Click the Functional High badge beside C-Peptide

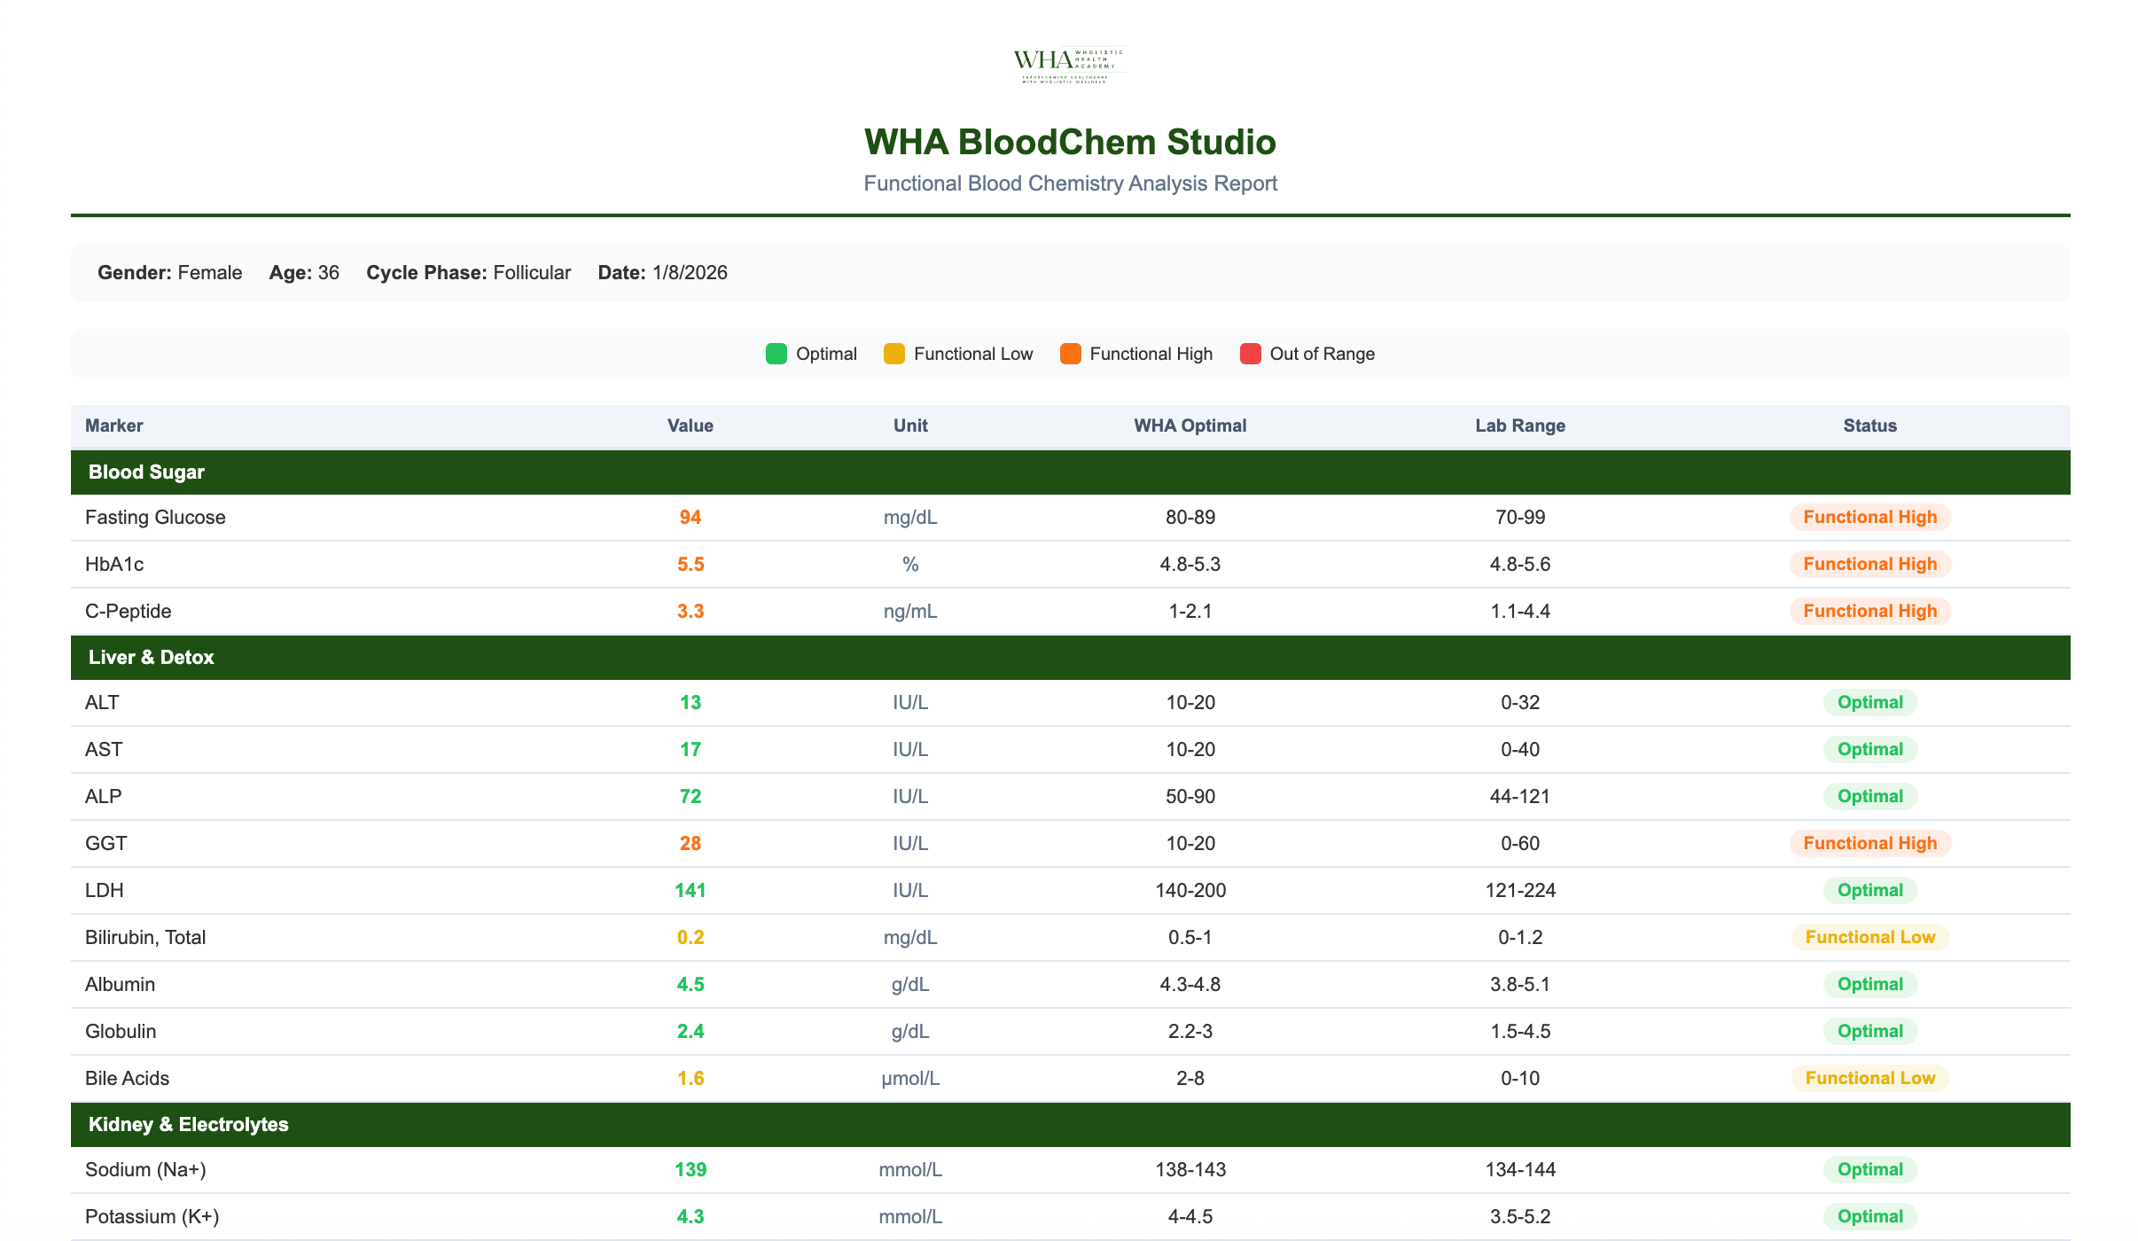(x=1869, y=611)
